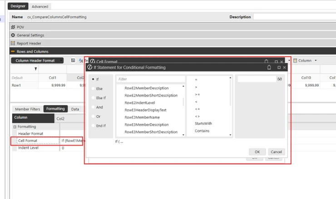The image size is (336, 199).
Task: Click the Filter field in If Statement dialog
Action: [x=150, y=79]
